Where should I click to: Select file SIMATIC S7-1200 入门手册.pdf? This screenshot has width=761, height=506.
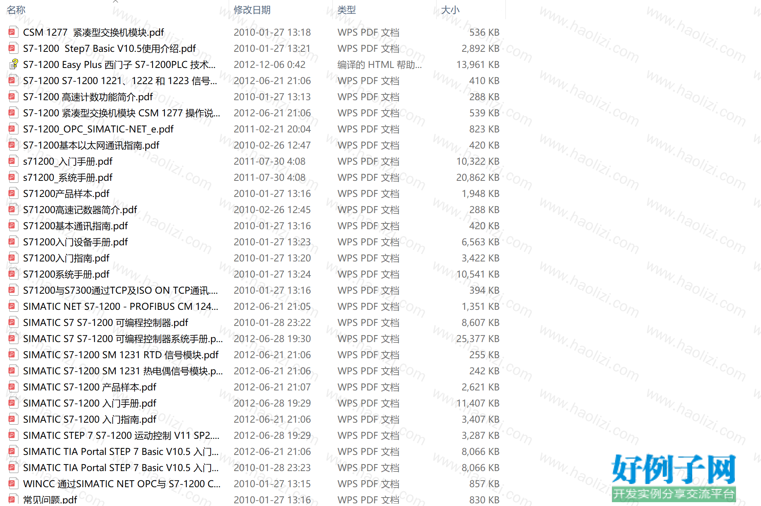coord(90,403)
